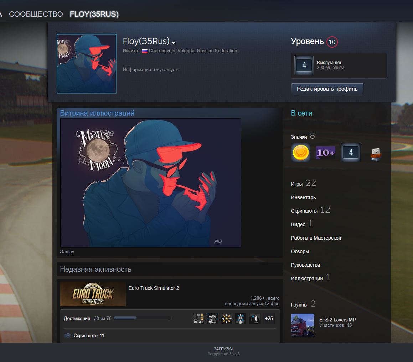Open the FLOY(35RUS) profile menu
Viewport: 413px width, 362px height.
pos(94,14)
